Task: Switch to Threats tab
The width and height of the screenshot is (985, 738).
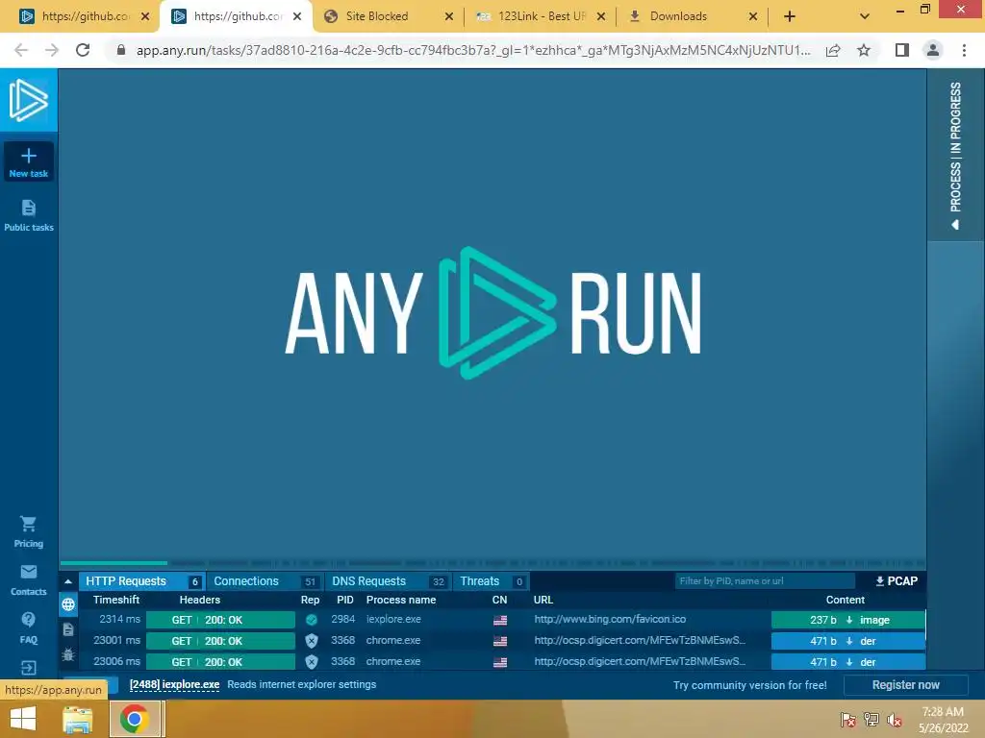Action: 491,581
